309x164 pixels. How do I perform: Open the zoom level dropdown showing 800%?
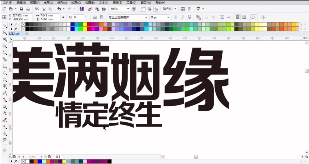[x=128, y=9]
